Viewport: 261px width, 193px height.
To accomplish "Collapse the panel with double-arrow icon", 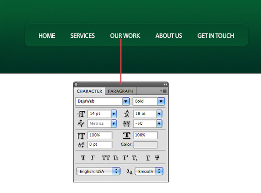I will pos(165,84).
